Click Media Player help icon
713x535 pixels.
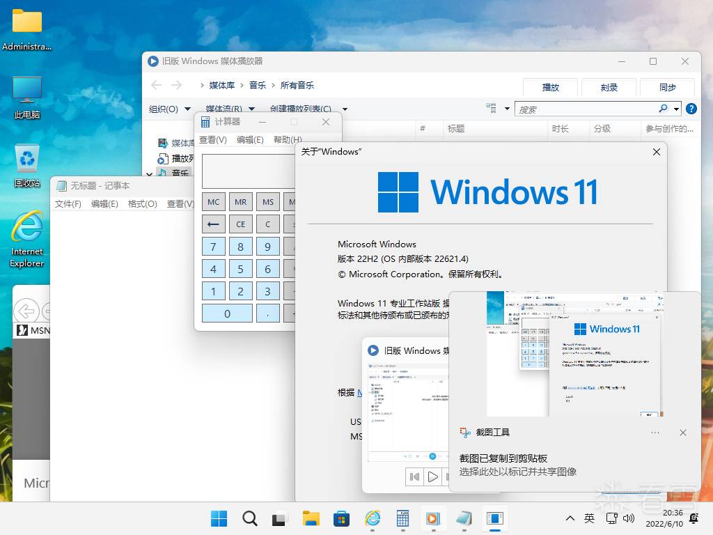(x=691, y=109)
